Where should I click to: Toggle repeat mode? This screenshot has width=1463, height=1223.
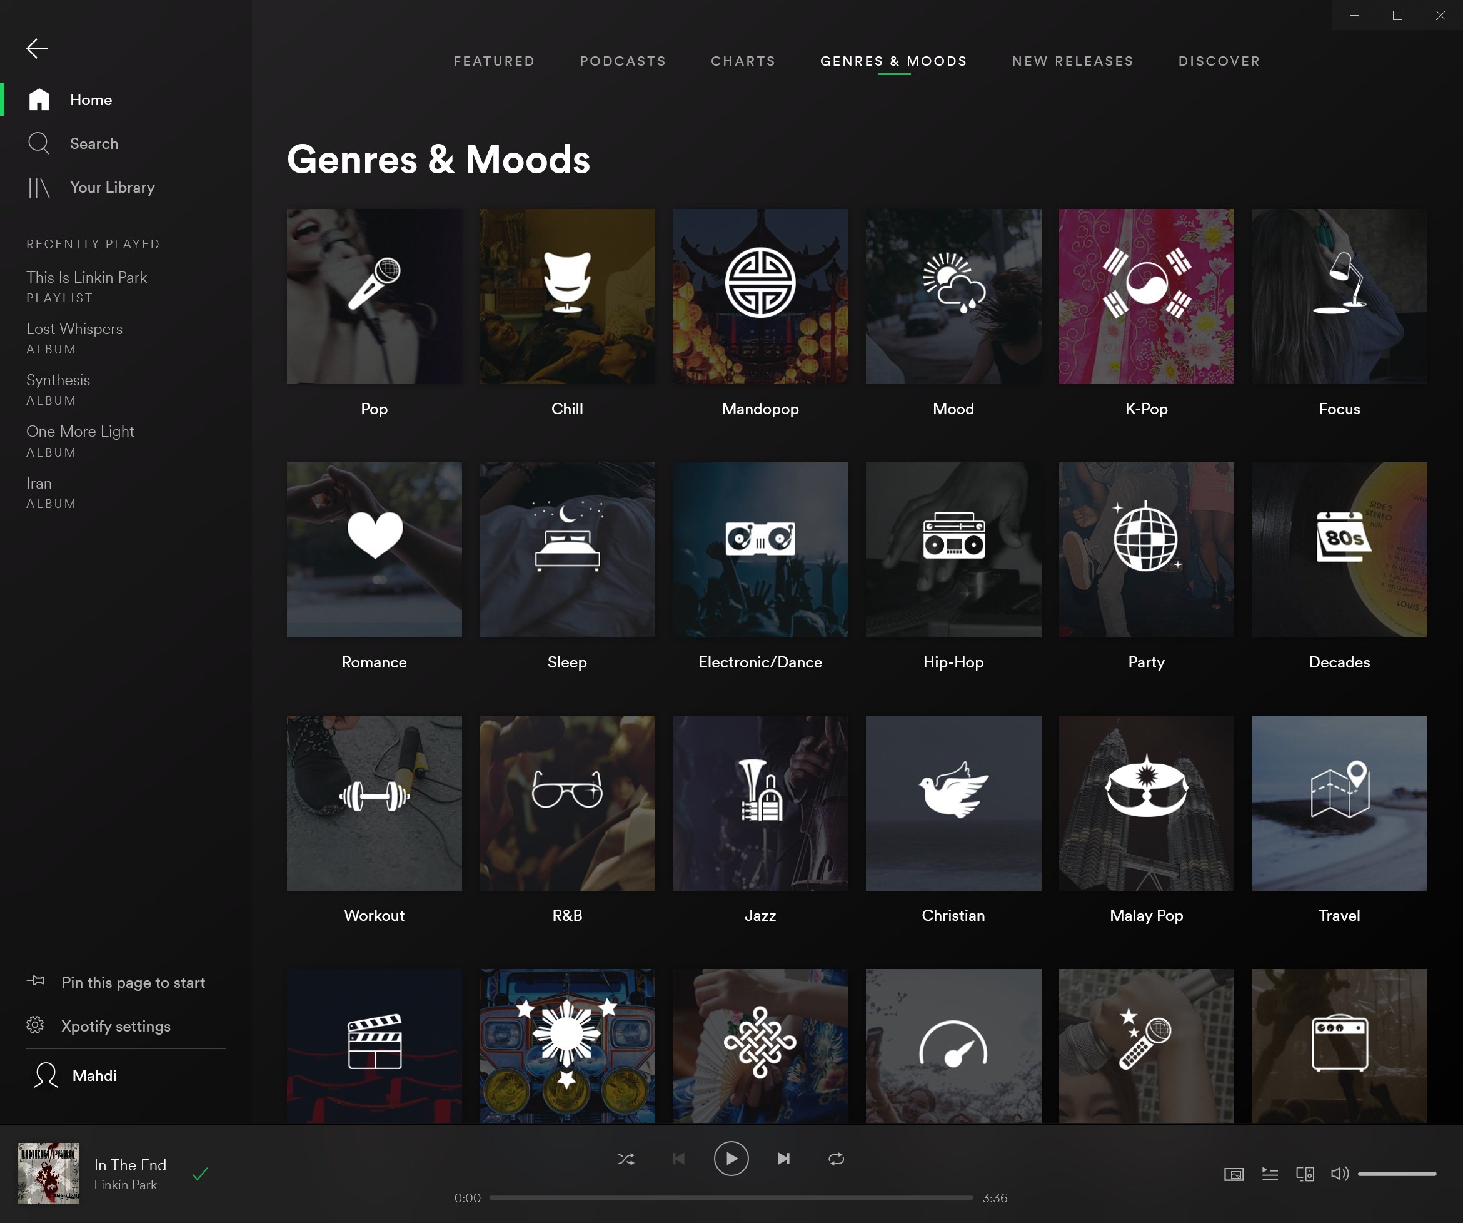click(x=836, y=1159)
